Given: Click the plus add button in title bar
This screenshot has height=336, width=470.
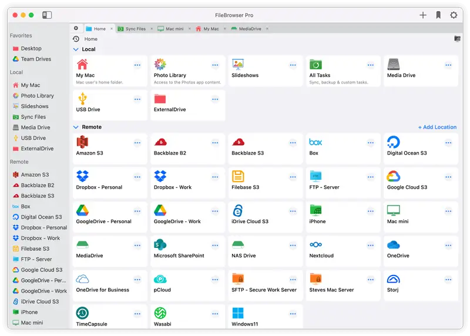Looking at the screenshot, I should tap(422, 15).
